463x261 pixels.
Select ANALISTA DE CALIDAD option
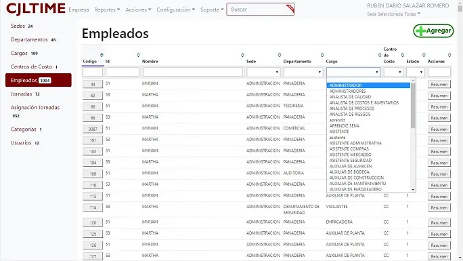(x=368, y=97)
